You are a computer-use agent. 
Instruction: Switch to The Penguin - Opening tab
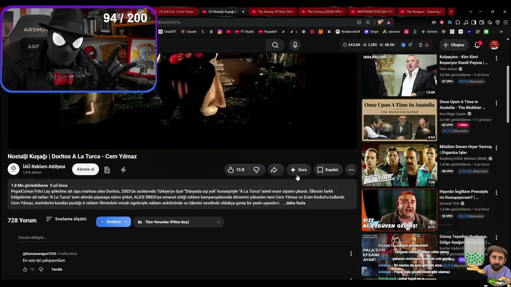point(421,12)
